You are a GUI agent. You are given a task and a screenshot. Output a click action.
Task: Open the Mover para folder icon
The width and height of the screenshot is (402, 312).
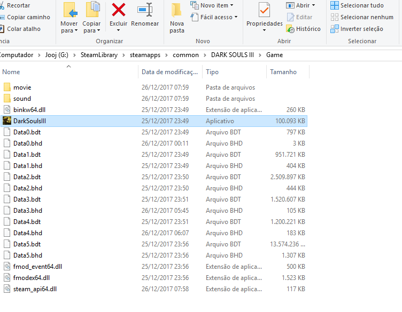point(70,11)
